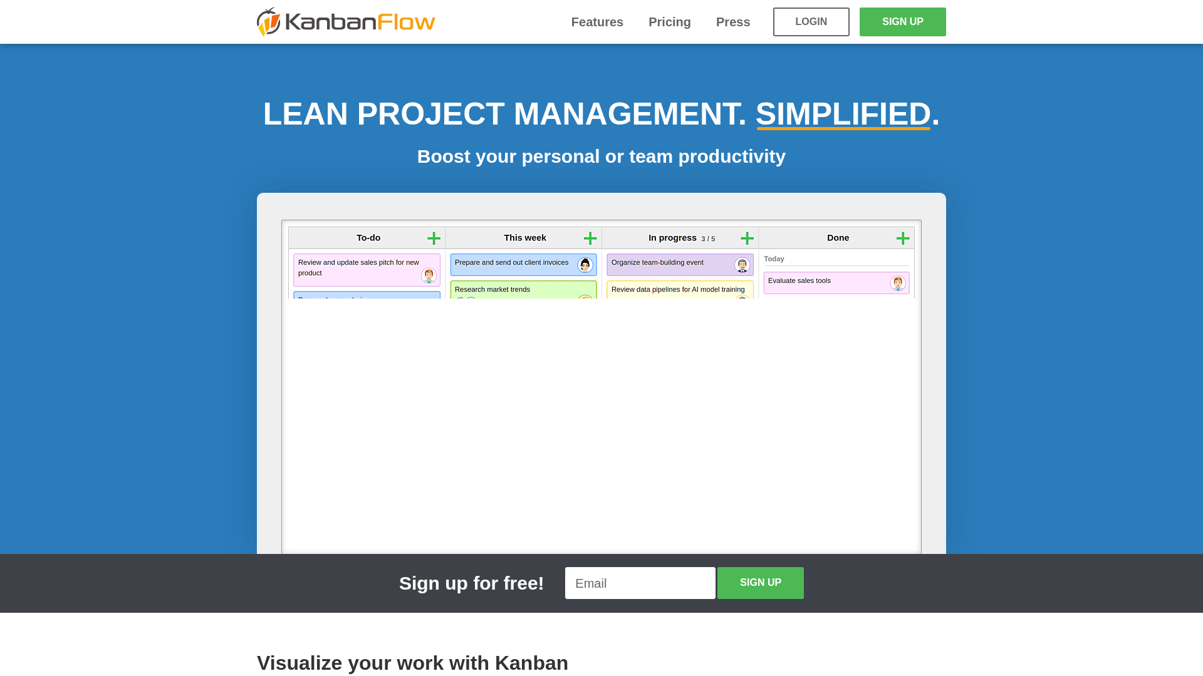This screenshot has height=676, width=1203.
Task: Click the LOGIN button
Action: click(x=811, y=21)
